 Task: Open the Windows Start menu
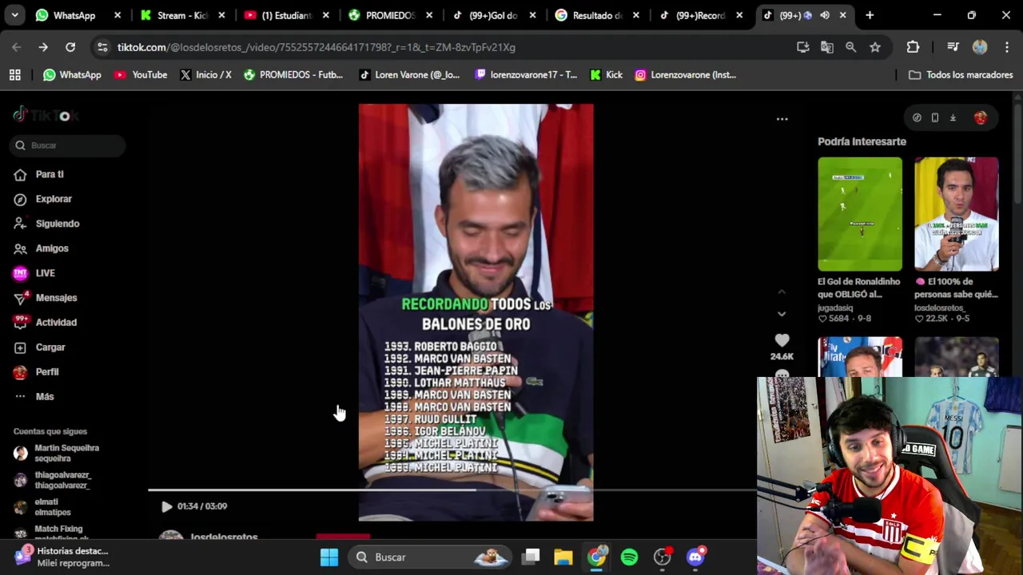(329, 557)
